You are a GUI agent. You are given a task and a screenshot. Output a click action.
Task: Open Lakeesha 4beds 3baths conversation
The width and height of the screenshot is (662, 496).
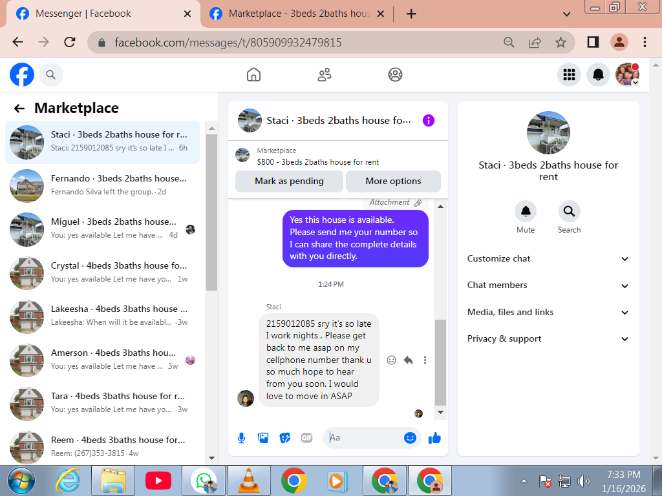(x=102, y=316)
